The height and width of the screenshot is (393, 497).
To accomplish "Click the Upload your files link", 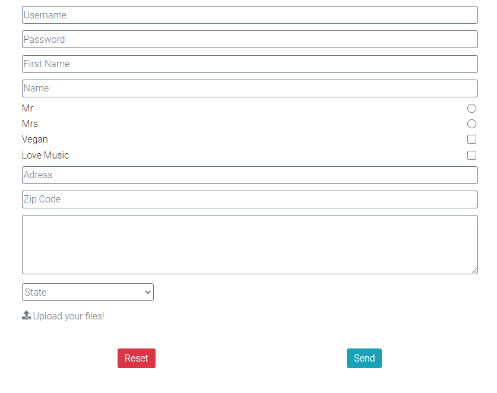I will click(x=68, y=316).
